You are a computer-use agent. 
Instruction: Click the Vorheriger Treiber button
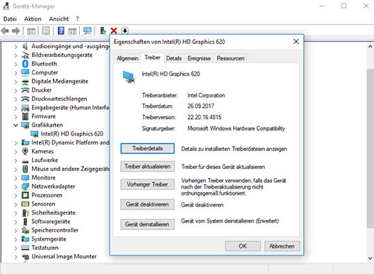[147, 184]
